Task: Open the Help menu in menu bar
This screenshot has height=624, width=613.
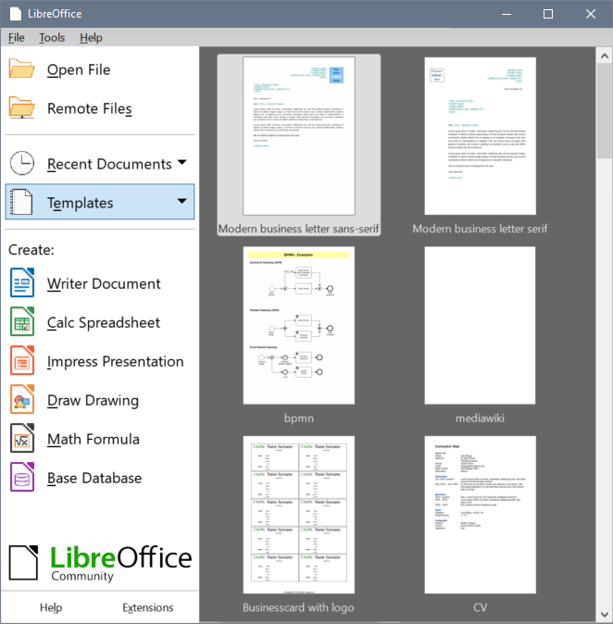Action: [x=91, y=38]
